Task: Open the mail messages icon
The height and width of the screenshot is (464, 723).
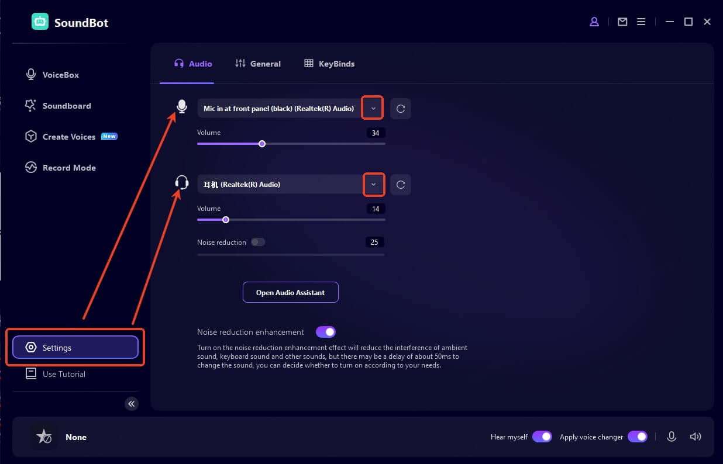Action: point(622,22)
